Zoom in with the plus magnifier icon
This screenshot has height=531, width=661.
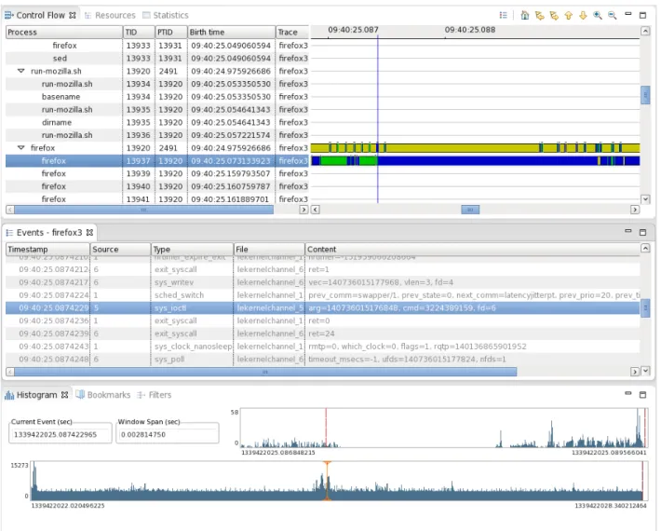click(598, 16)
